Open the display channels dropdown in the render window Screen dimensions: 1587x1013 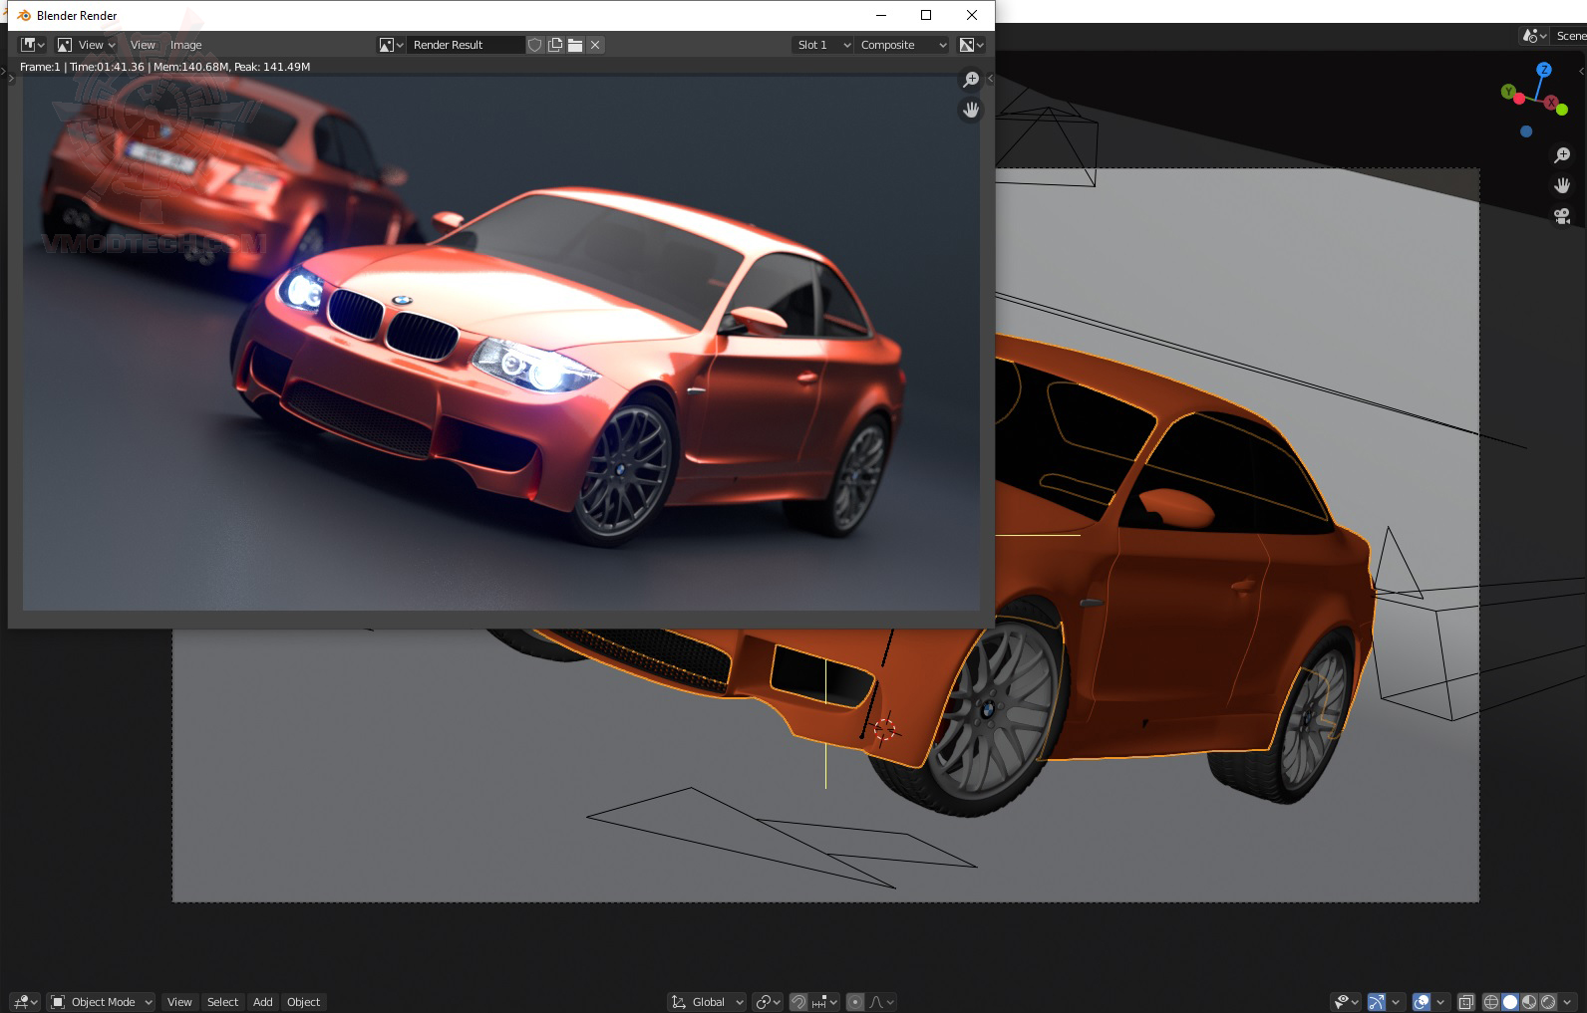tap(971, 45)
